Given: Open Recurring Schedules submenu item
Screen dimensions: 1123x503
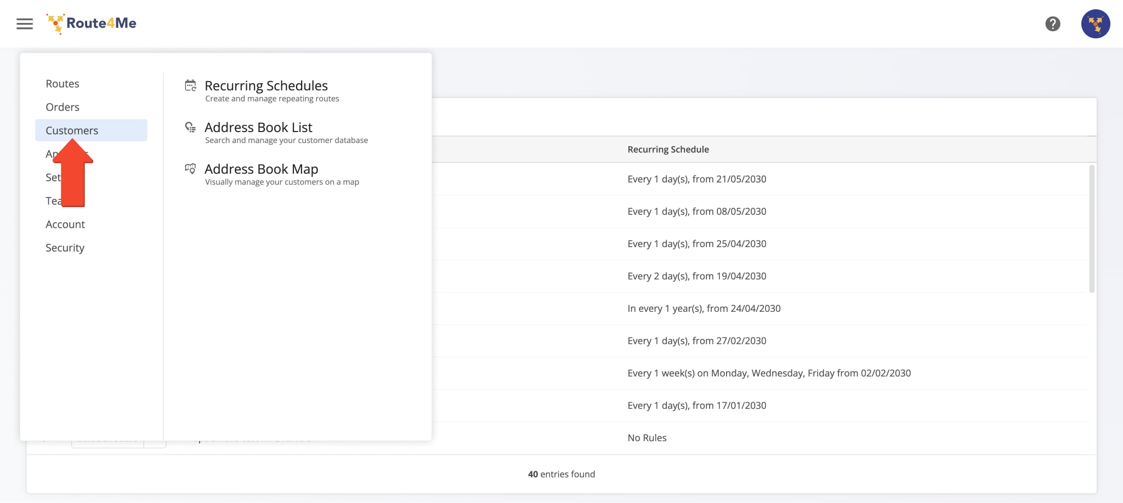Looking at the screenshot, I should (x=266, y=85).
